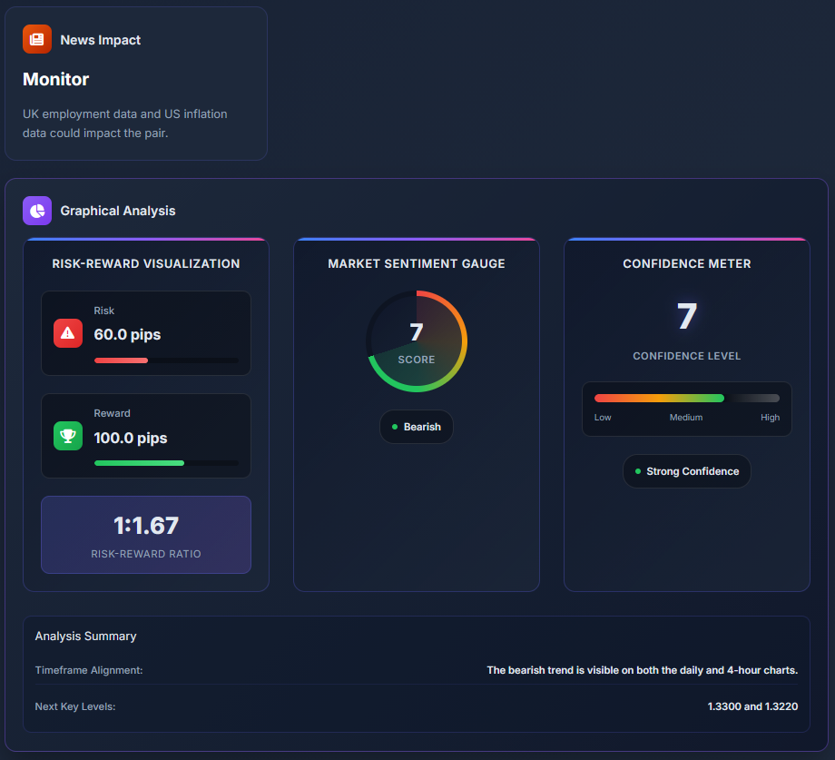Viewport: 835px width, 760px height.
Task: Click the 1:1.67 Risk-Reward Ratio card
Action: [146, 533]
